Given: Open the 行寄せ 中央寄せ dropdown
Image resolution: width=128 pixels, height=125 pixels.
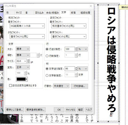Looking at the screenshot, I should pos(61,86).
